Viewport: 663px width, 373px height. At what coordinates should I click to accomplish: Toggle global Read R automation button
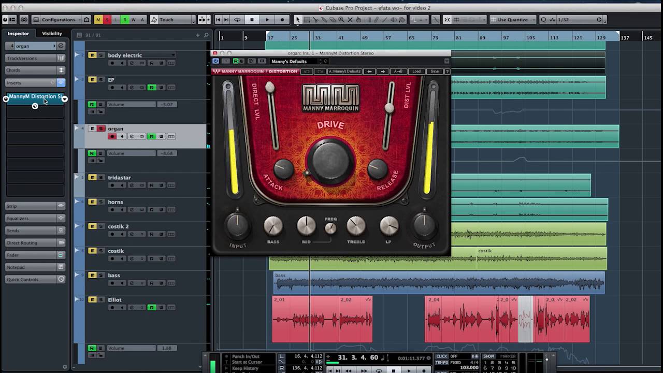coord(124,20)
